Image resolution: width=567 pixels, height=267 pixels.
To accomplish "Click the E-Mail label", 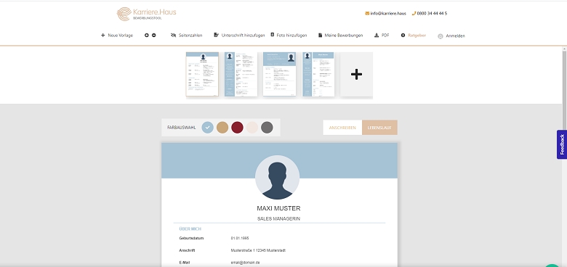I will click(185, 263).
